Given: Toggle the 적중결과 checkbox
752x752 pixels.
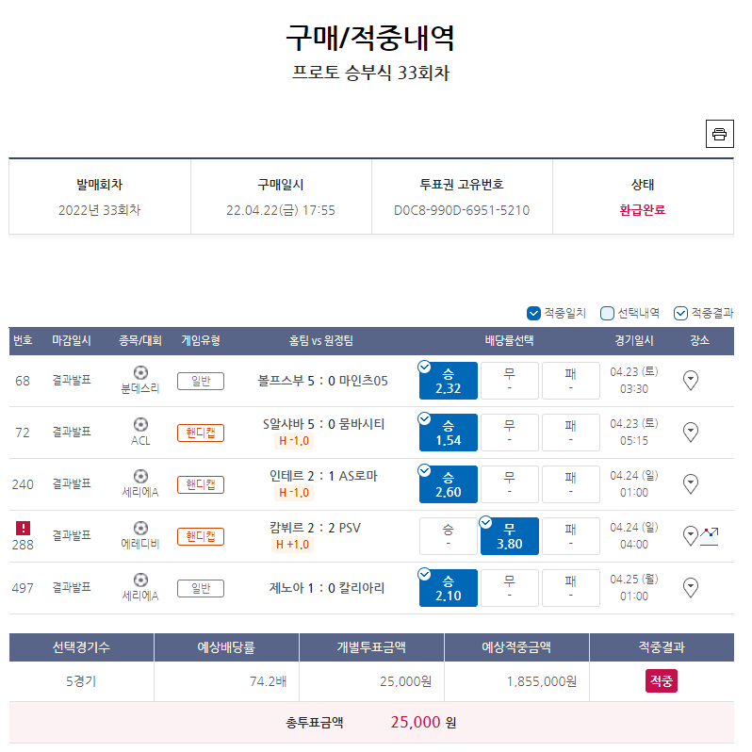Looking at the screenshot, I should pyautogui.click(x=680, y=313).
